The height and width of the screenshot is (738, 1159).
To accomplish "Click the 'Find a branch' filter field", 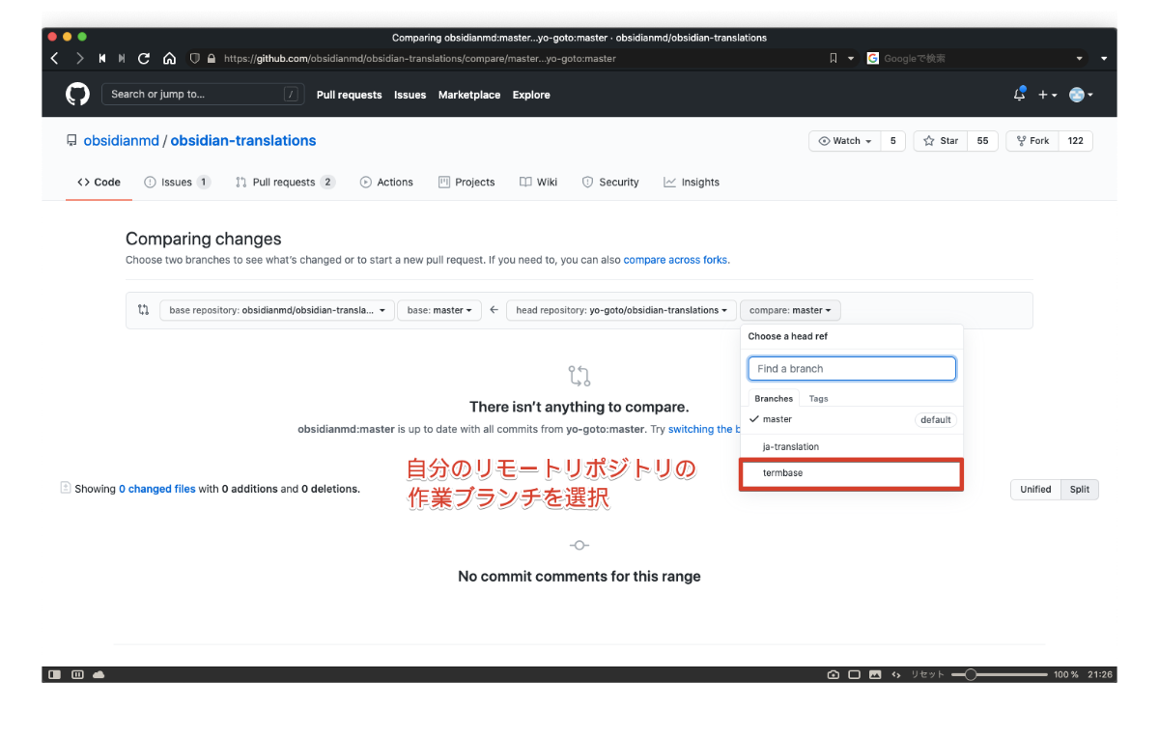I will tap(852, 369).
